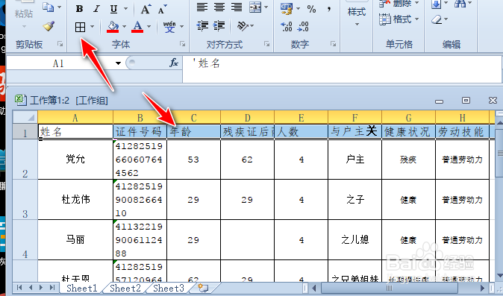Decrease indent
This screenshot has width=503, height=296.
pyautogui.click(x=202, y=26)
